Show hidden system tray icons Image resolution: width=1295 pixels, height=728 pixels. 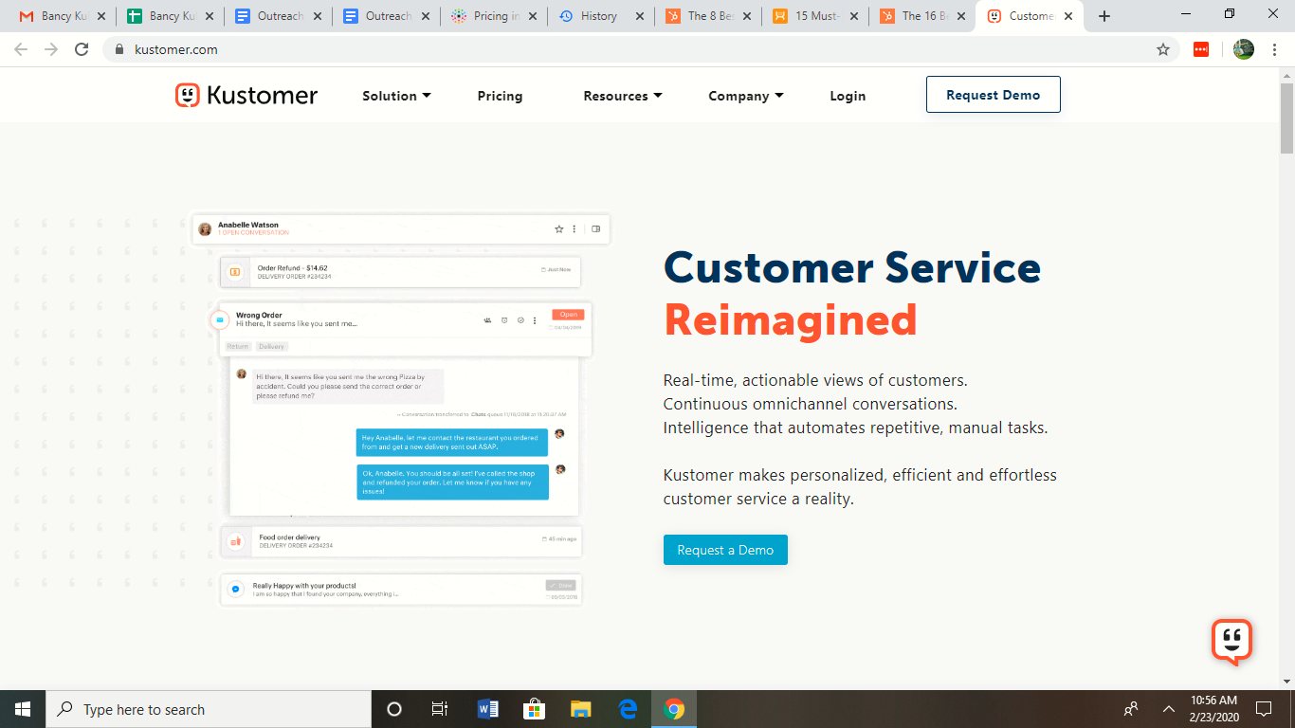click(x=1169, y=709)
